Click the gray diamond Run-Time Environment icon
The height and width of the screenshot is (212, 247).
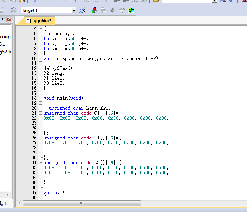112,10
